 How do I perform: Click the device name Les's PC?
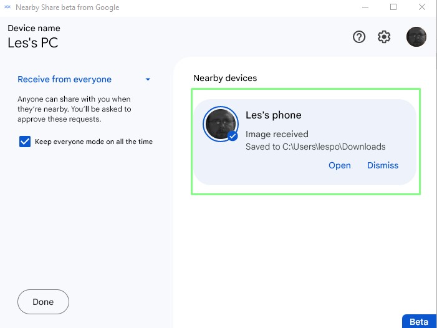point(33,43)
